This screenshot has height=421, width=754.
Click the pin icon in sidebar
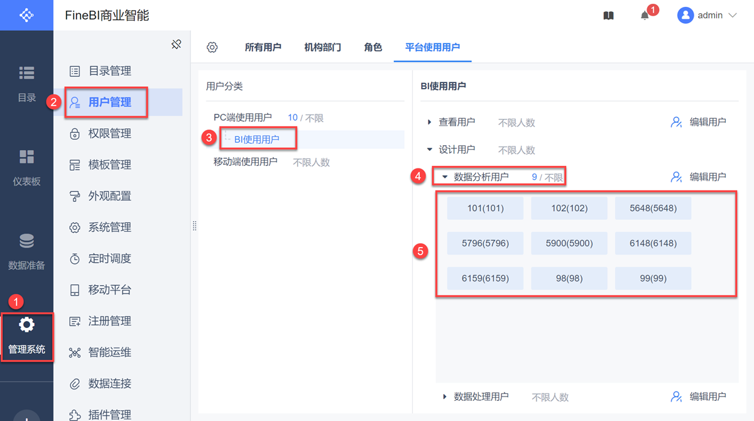coord(176,44)
